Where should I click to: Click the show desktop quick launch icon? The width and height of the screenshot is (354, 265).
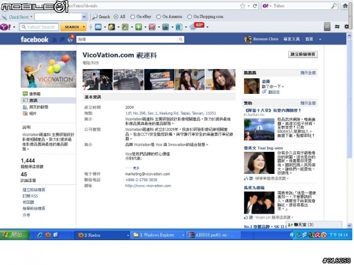[56, 235]
